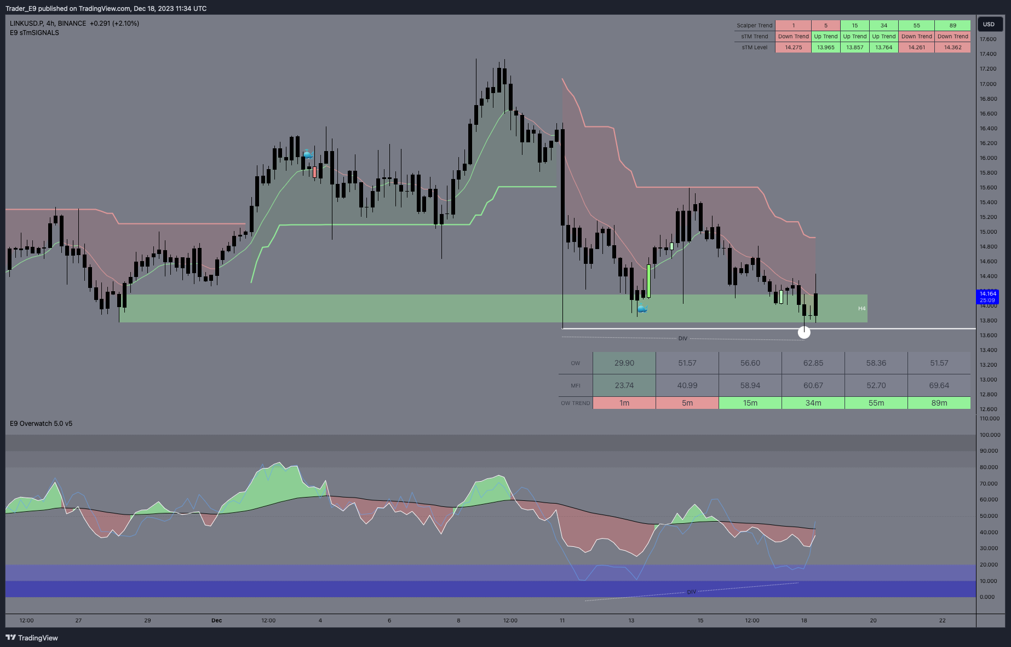
Task: Click the 15.000 price axis label
Action: point(988,232)
